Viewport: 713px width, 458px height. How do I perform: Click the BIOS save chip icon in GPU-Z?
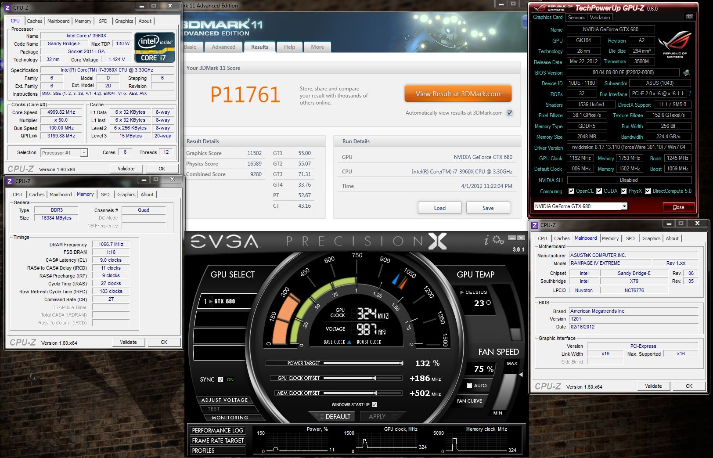click(x=686, y=72)
